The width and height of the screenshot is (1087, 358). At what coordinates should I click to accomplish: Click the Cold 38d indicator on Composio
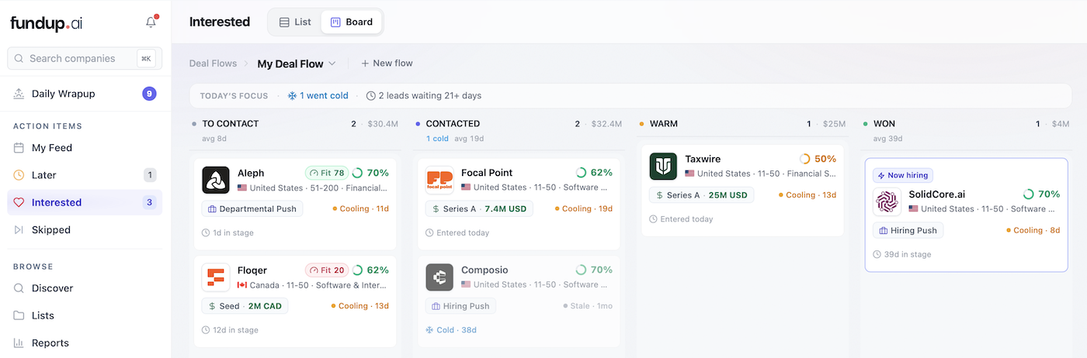click(x=451, y=330)
